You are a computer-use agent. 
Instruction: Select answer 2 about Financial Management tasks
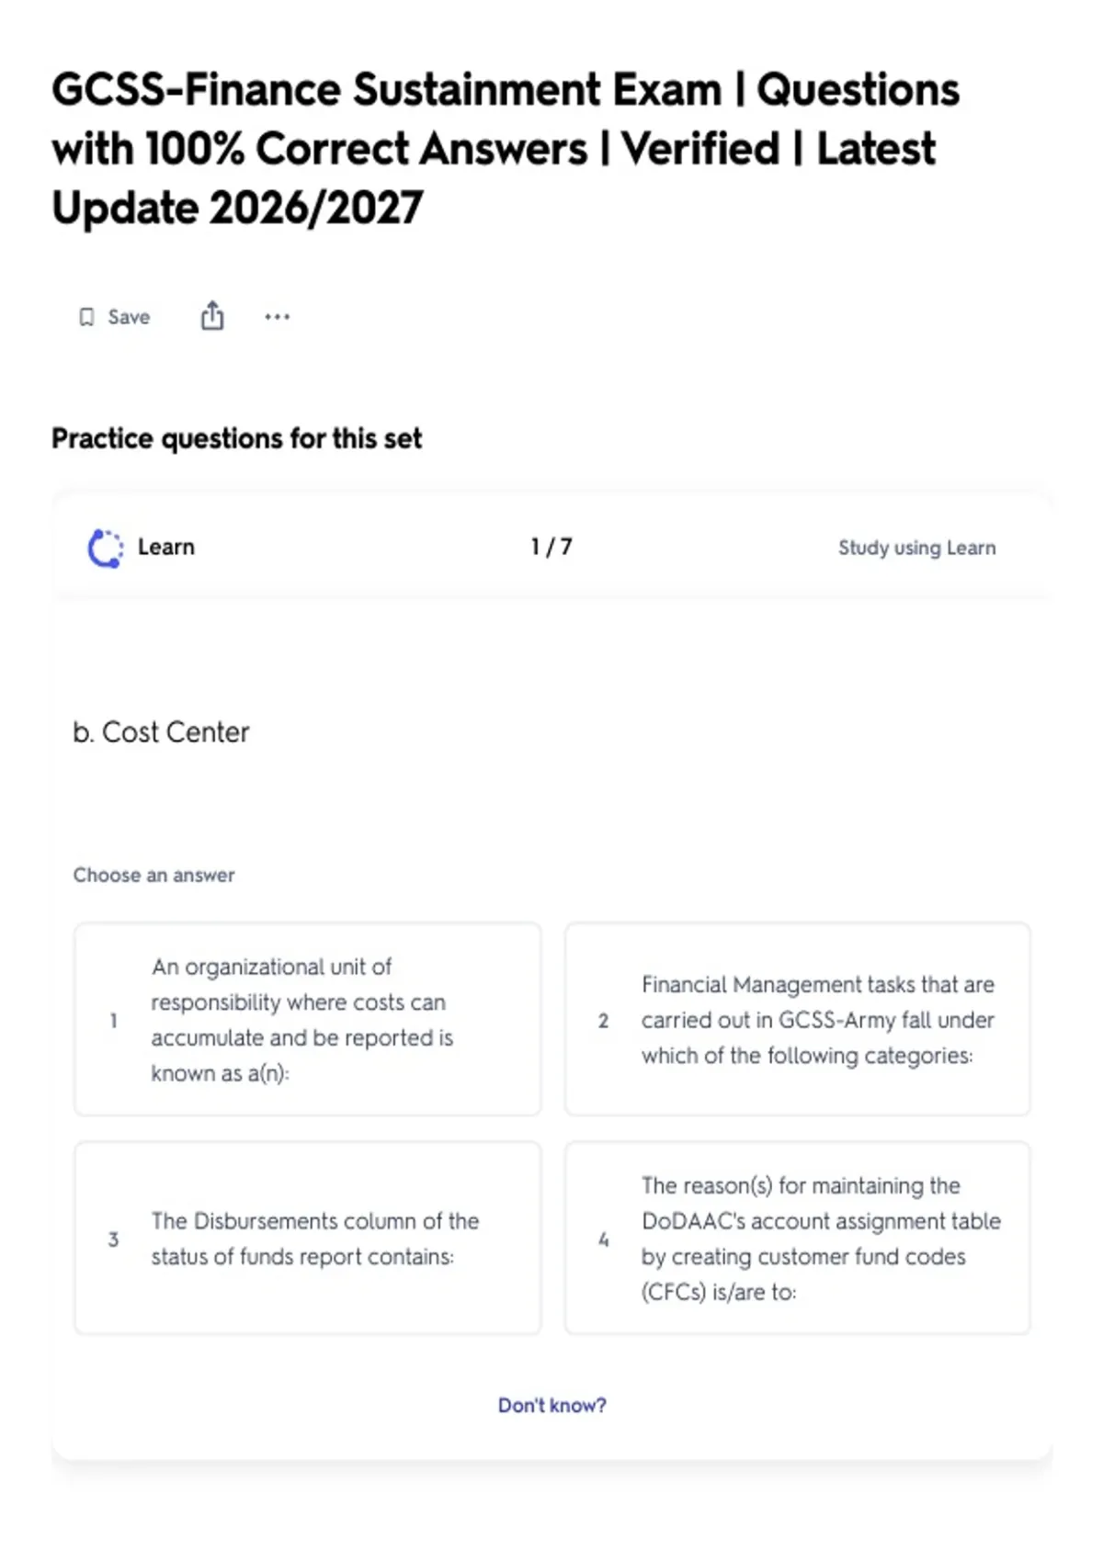coord(797,1019)
